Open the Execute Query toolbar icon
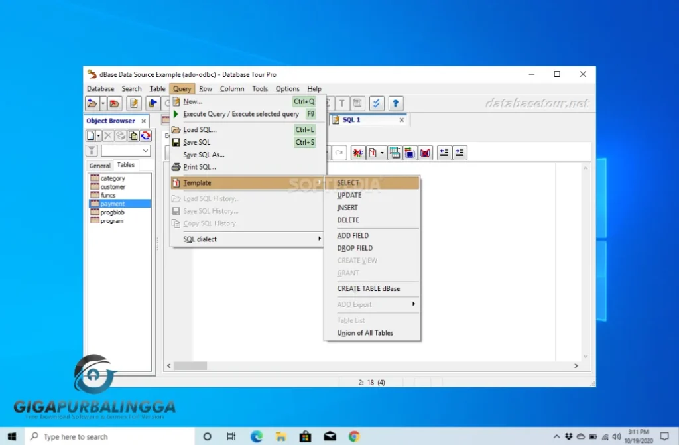The height and width of the screenshot is (445, 679). (153, 103)
